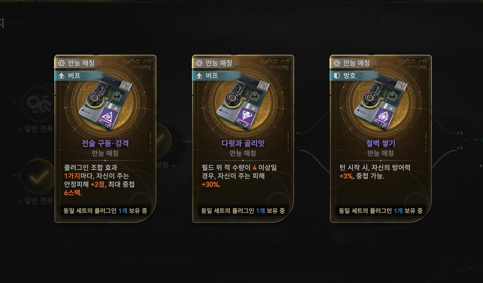483x283 pixels.
Task: Click hexagon icon beside 만능 매칭 on third card
Action: pyautogui.click(x=336, y=63)
